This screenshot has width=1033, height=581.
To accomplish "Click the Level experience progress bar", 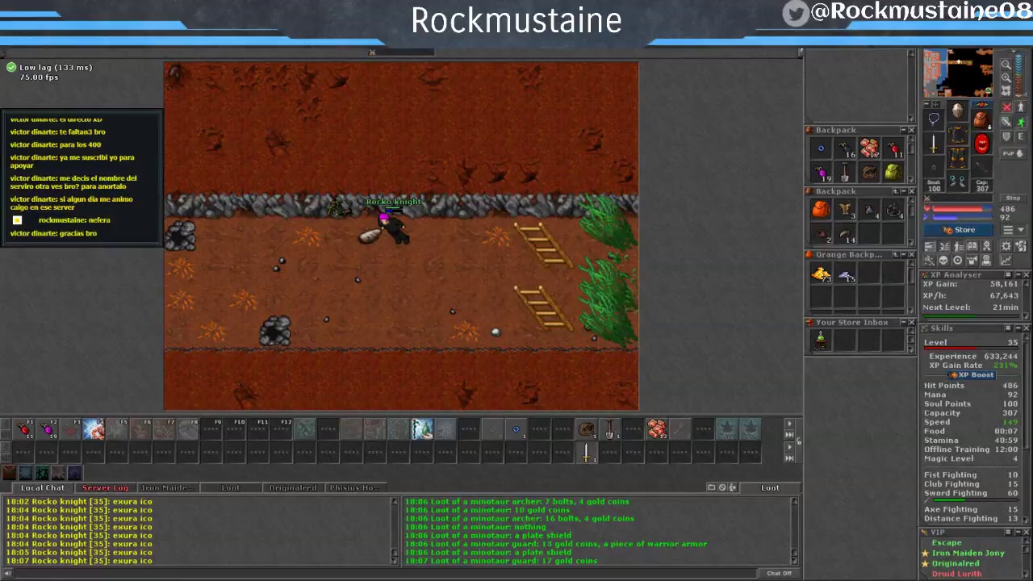I will (x=971, y=349).
